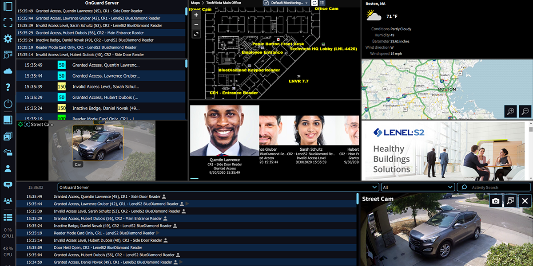The width and height of the screenshot is (533, 266).
Task: Click the partly cloudy weather icon
Action: click(x=374, y=16)
